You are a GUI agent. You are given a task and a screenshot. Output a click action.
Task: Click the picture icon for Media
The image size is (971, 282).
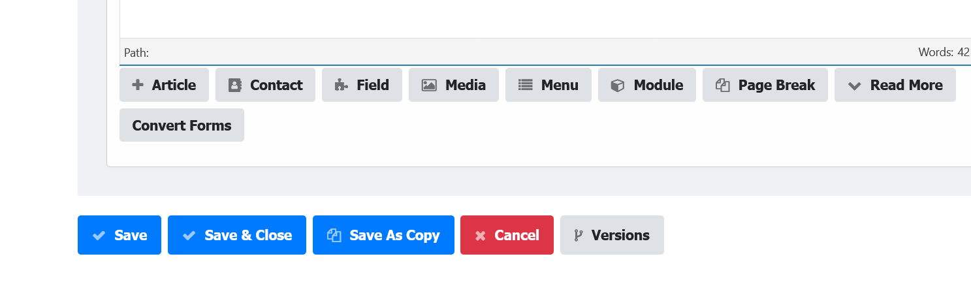(x=429, y=86)
